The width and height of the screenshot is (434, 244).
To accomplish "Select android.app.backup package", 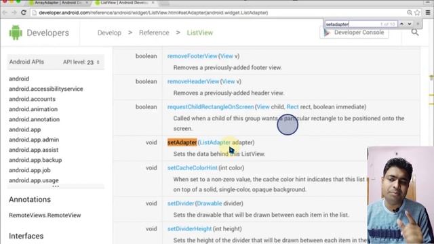I will pyautogui.click(x=35, y=160).
